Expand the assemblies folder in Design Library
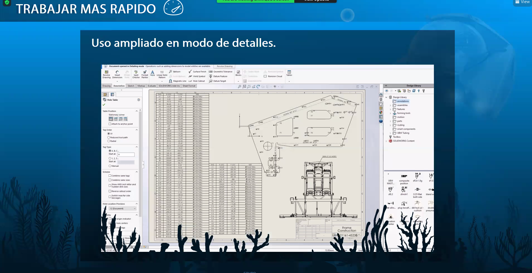532x273 pixels. pyautogui.click(x=390, y=105)
